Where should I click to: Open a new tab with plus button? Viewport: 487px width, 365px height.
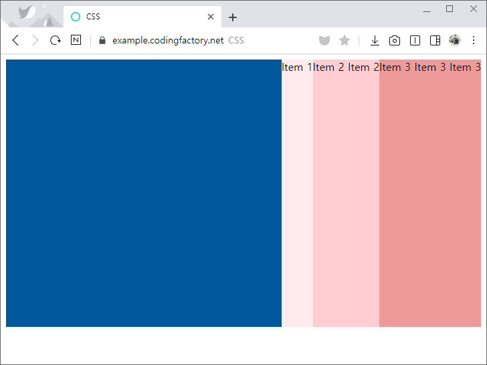(x=233, y=17)
